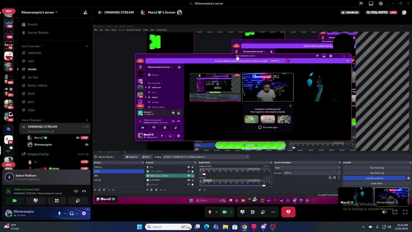Open the Discord inbox icon in title bar
Viewport: 412px width, 232px height.
pyautogui.click(x=371, y=4)
